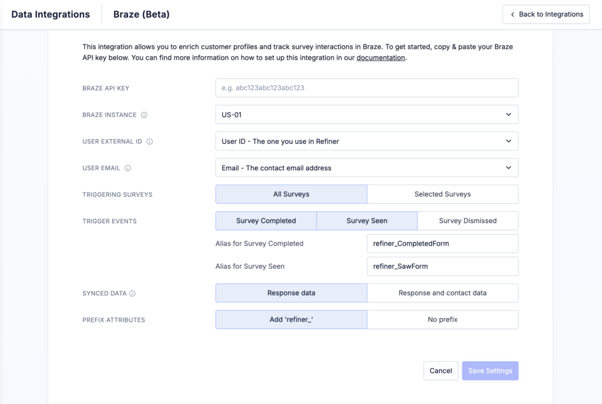Viewport: 602px width, 404px height.
Task: Edit the Alias for Survey Completed field
Action: (442, 243)
